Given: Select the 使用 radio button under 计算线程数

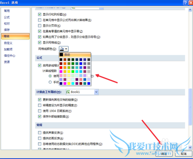Looking at the screenshot, I should [50, 76].
